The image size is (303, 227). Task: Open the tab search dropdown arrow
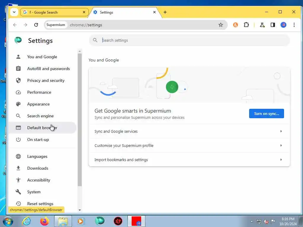pyautogui.click(x=14, y=12)
